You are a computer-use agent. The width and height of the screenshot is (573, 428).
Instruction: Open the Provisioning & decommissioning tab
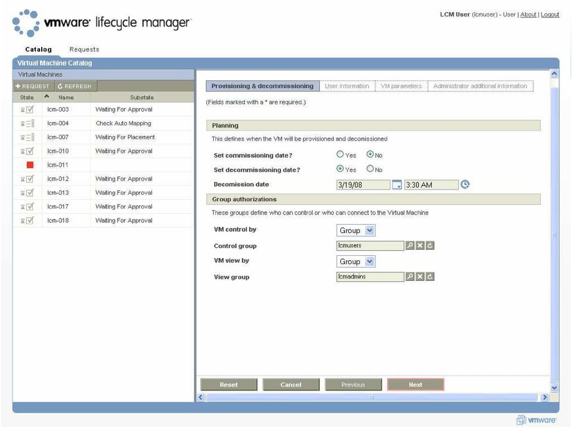pyautogui.click(x=263, y=86)
